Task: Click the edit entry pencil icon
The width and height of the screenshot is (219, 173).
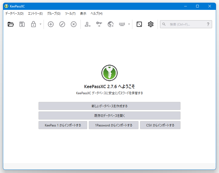Action: point(62,24)
